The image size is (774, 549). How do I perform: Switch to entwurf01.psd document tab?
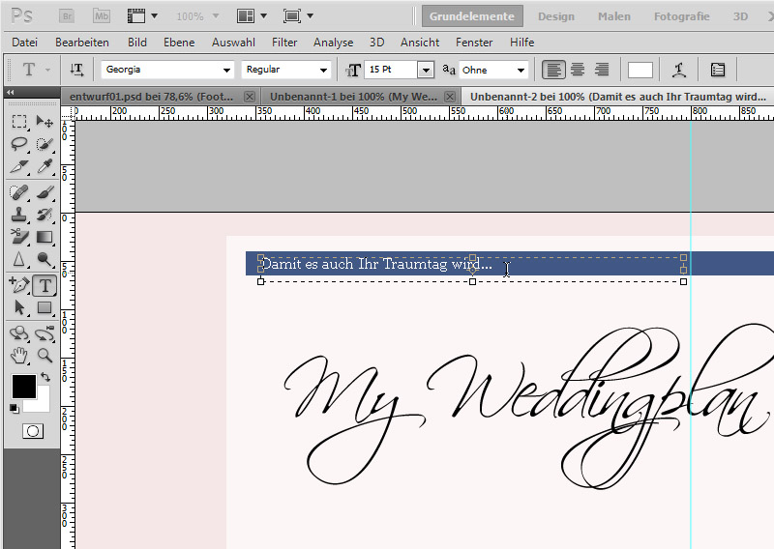(153, 97)
